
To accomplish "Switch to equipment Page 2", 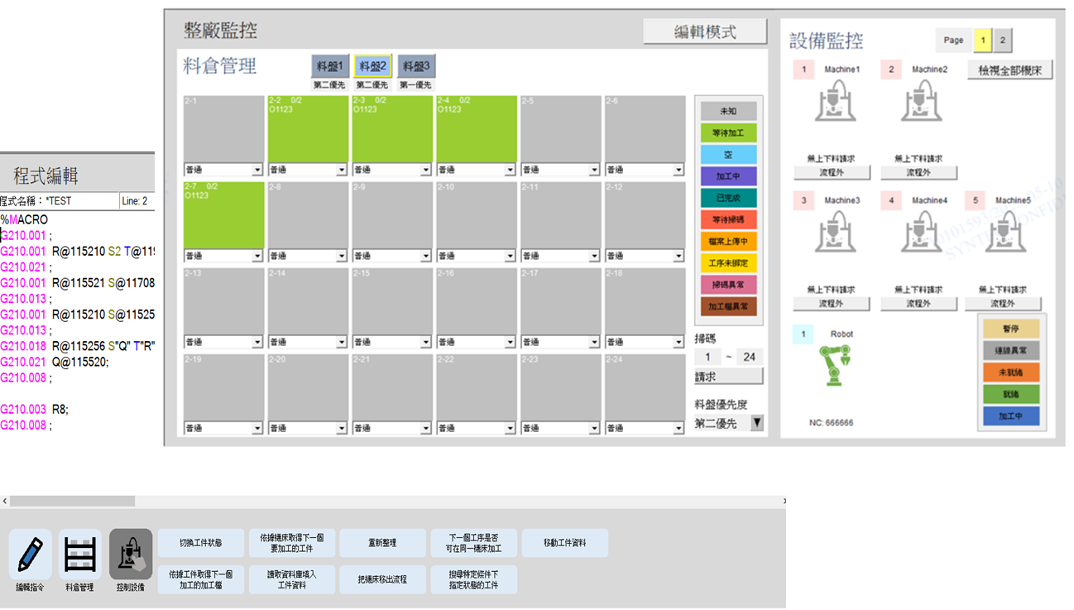I will tap(1002, 41).
